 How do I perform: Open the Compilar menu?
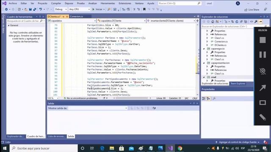point(56,3)
